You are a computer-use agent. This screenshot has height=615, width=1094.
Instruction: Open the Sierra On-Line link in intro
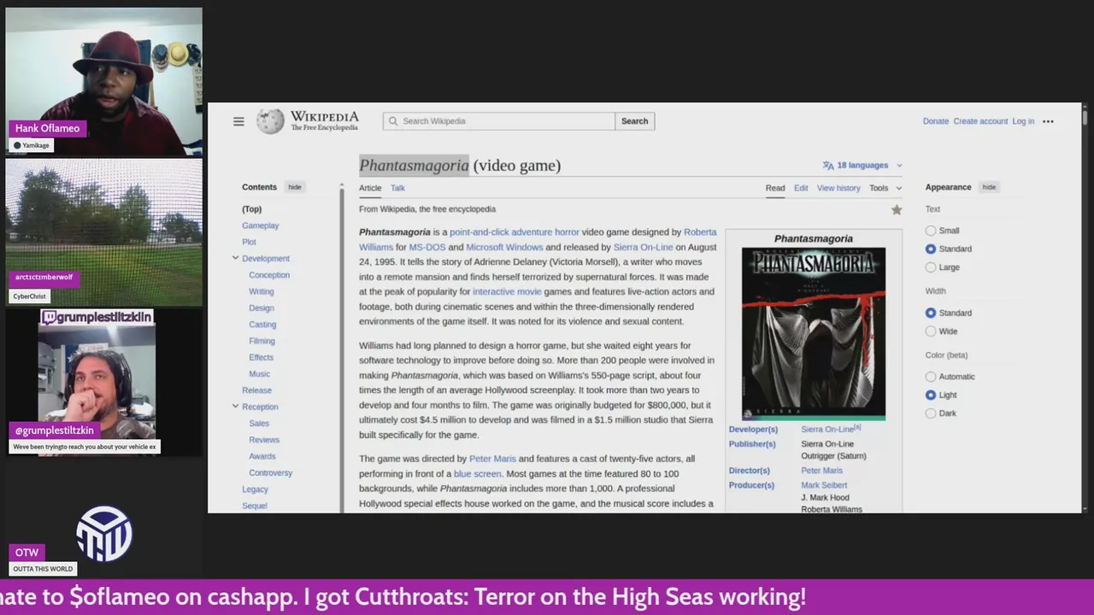tap(643, 247)
